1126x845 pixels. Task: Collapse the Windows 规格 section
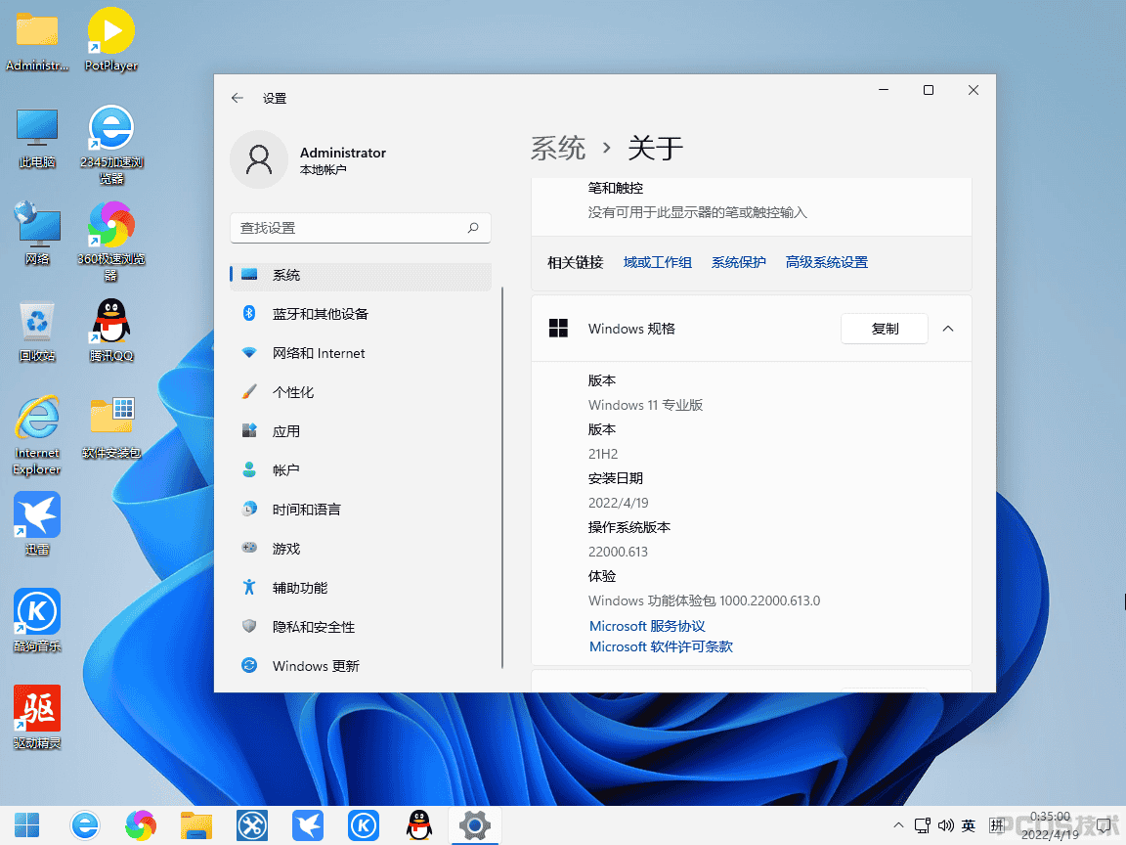click(948, 329)
